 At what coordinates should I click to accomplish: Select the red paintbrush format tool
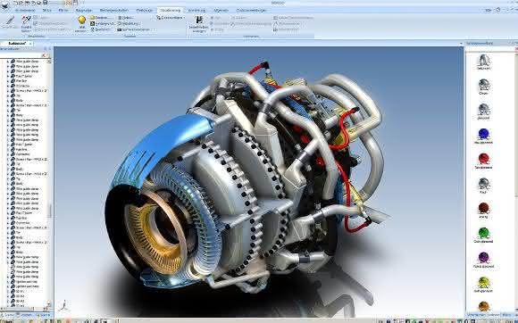[x=27, y=20]
